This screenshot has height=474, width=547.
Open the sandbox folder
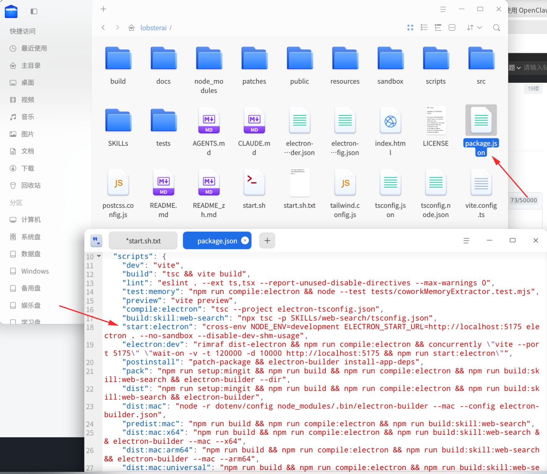[x=390, y=58]
